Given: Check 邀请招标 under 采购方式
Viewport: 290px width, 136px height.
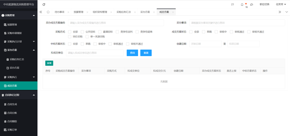Looking at the screenshot, I should [100, 32].
